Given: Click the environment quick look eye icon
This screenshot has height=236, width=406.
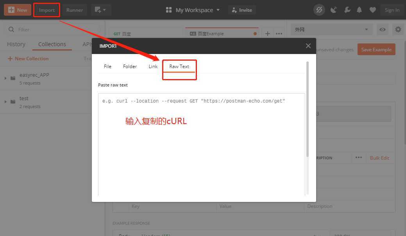Looking at the screenshot, I should click(x=383, y=30).
